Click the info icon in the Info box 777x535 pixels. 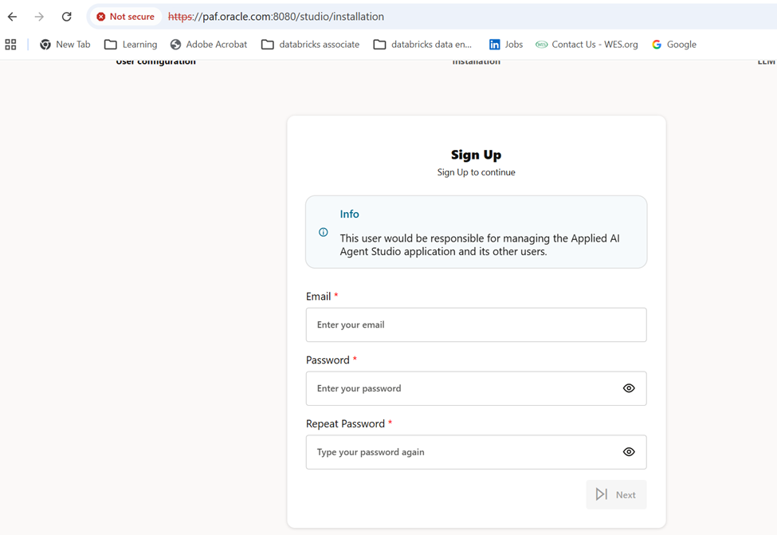(323, 232)
